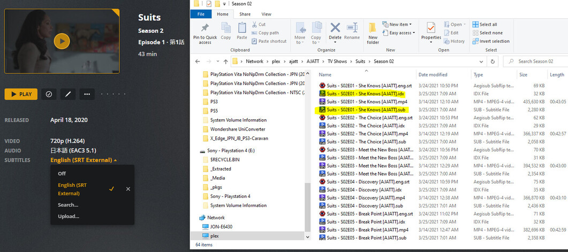Select Sony - Playstation 4 (E:) drive

tap(228, 150)
